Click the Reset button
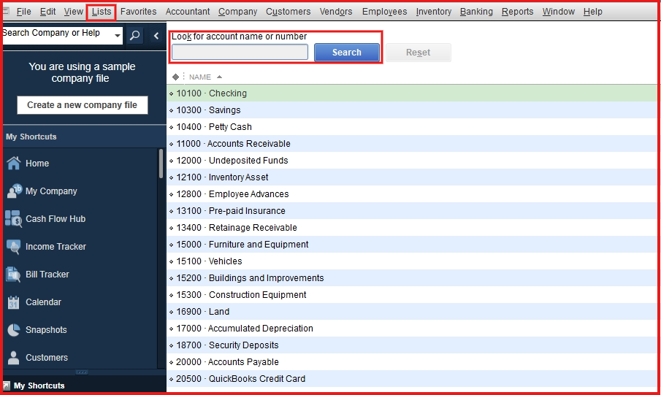Screen dimensions: 661x395 click(x=419, y=53)
